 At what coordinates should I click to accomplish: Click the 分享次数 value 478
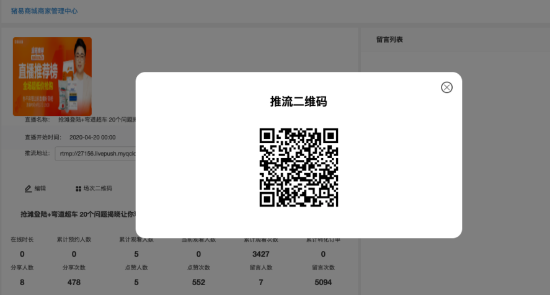pyautogui.click(x=74, y=283)
